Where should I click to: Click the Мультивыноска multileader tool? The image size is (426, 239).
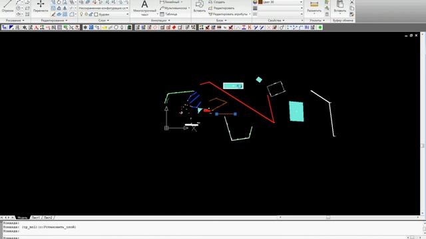[x=173, y=8]
